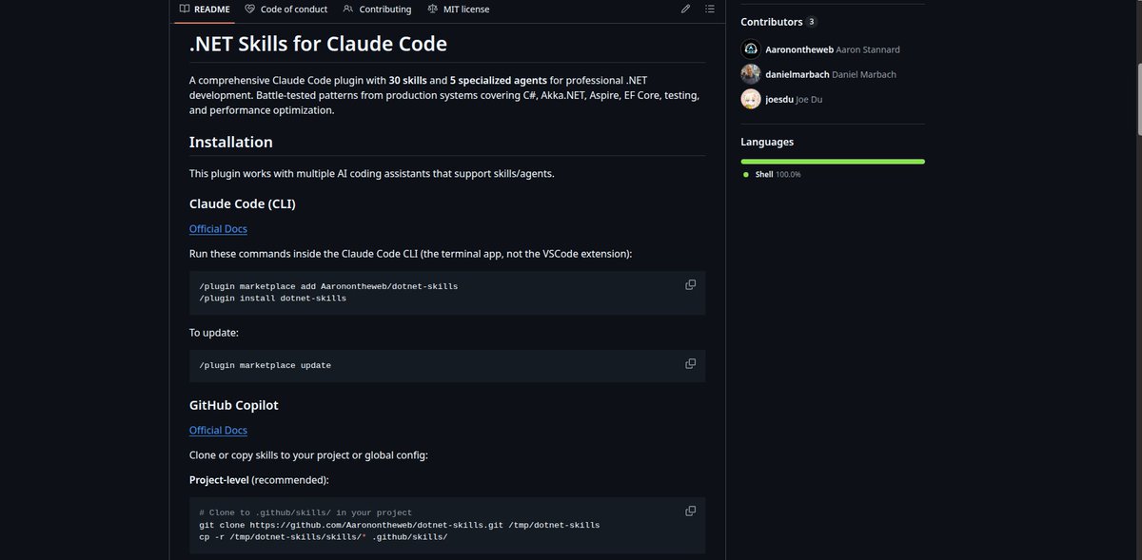This screenshot has height=560, width=1142.
Task: Click the '30 skills' bold text
Action: point(407,80)
